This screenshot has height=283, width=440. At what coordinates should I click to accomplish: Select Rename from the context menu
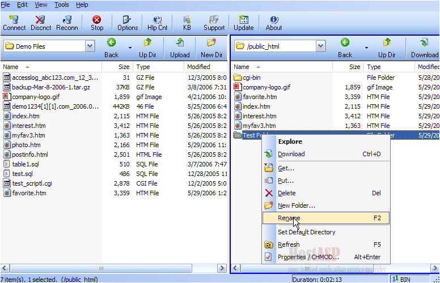click(x=289, y=218)
